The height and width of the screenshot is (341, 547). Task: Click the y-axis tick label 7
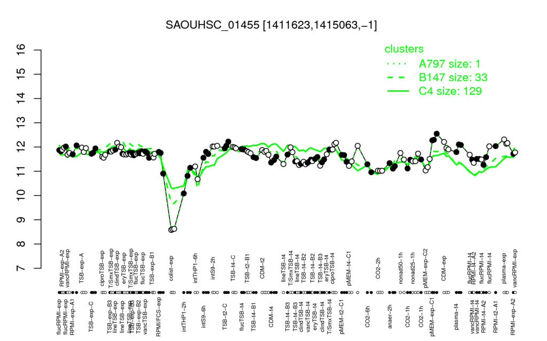pos(21,269)
